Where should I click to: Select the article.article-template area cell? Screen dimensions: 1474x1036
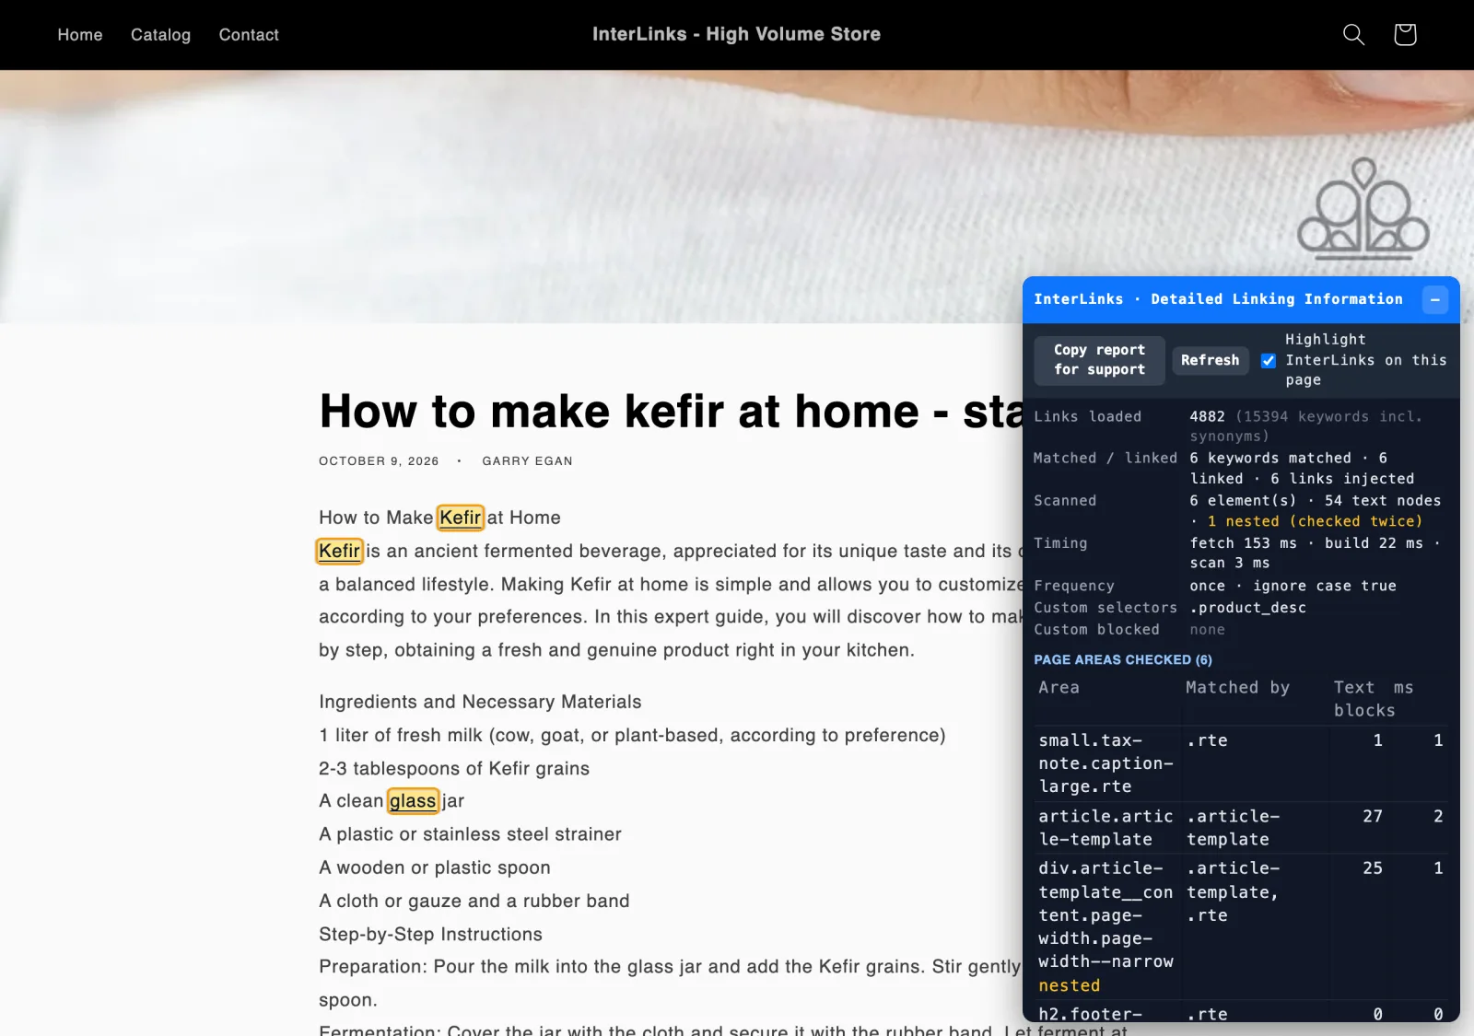point(1106,828)
